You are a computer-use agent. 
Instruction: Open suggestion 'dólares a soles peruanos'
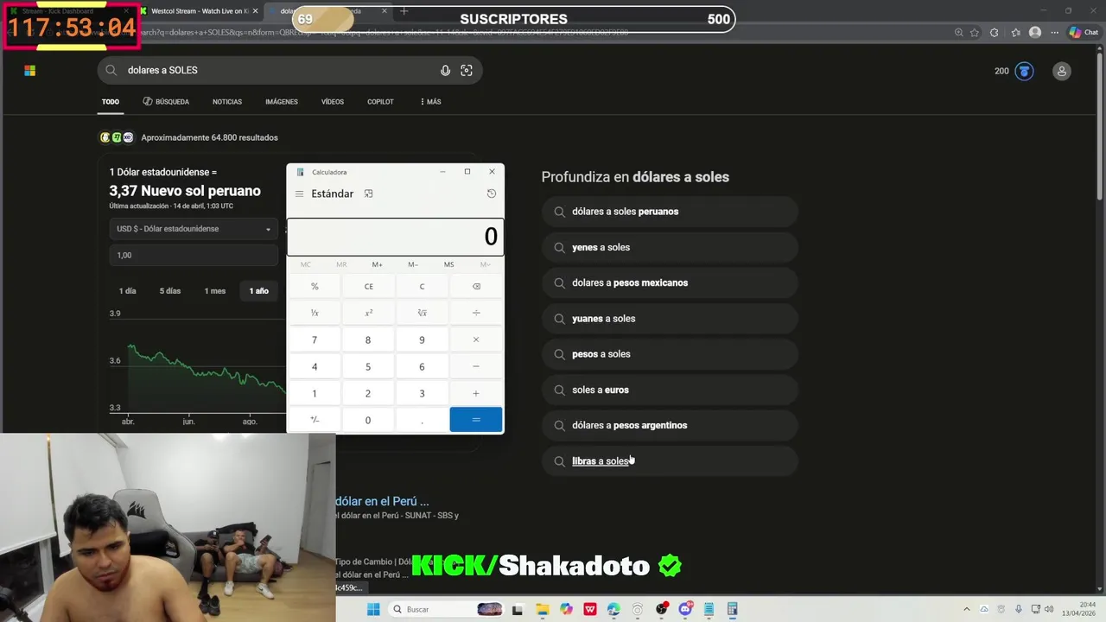pos(670,212)
